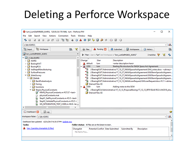The image size is (191, 143).
Task: Click the Jobs wrench toolbar icon
Action: pos(102,40)
